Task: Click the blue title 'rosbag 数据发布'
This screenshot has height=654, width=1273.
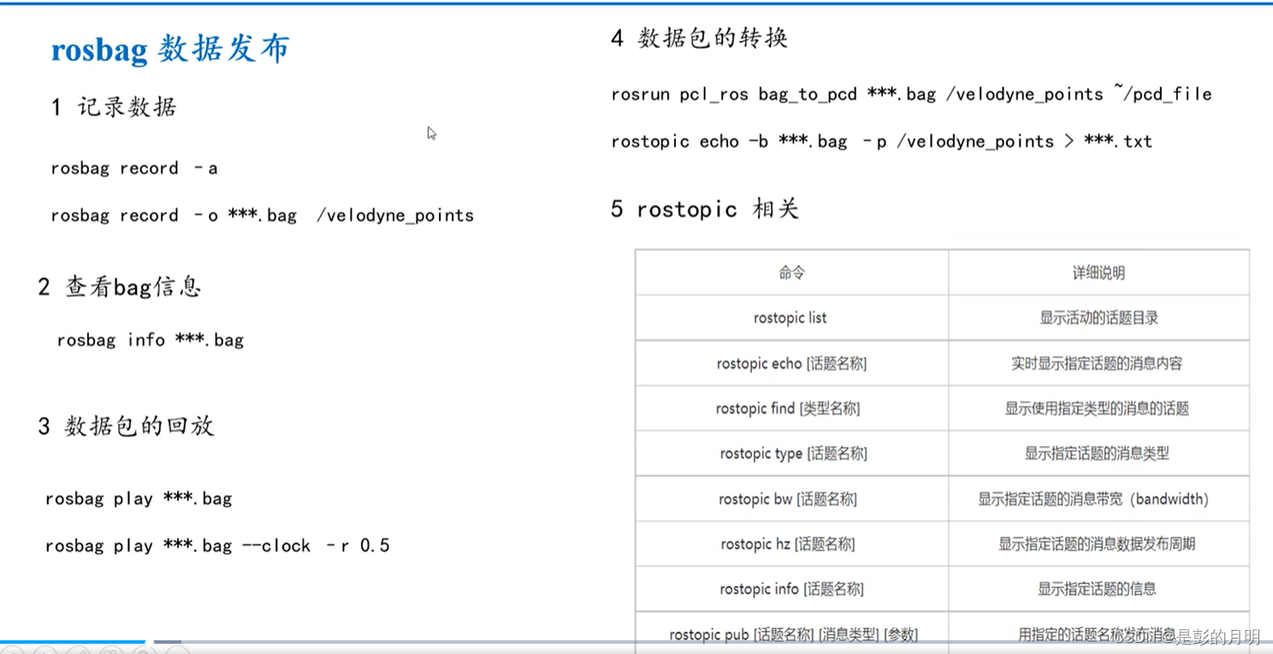Action: click(169, 50)
